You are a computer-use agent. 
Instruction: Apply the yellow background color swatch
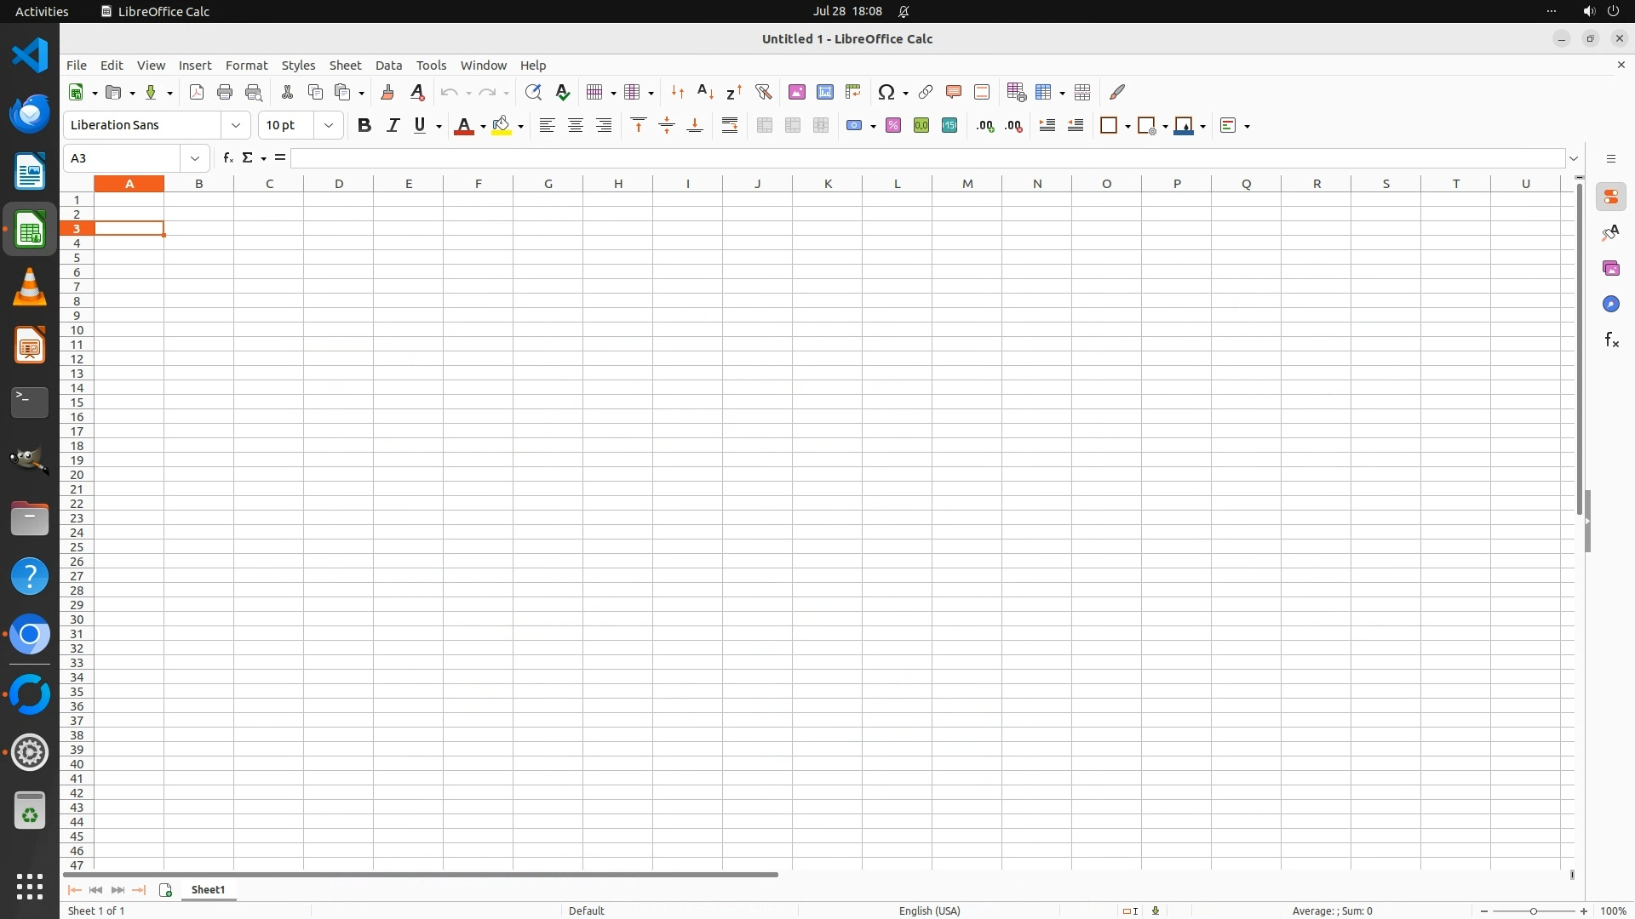click(502, 126)
